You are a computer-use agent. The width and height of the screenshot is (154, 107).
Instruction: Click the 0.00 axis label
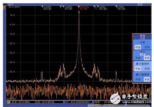pos(12,25)
